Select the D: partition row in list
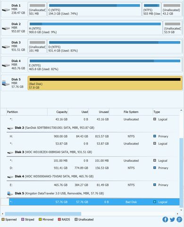The height and width of the screenshot is (227, 184). [x=93, y=168]
